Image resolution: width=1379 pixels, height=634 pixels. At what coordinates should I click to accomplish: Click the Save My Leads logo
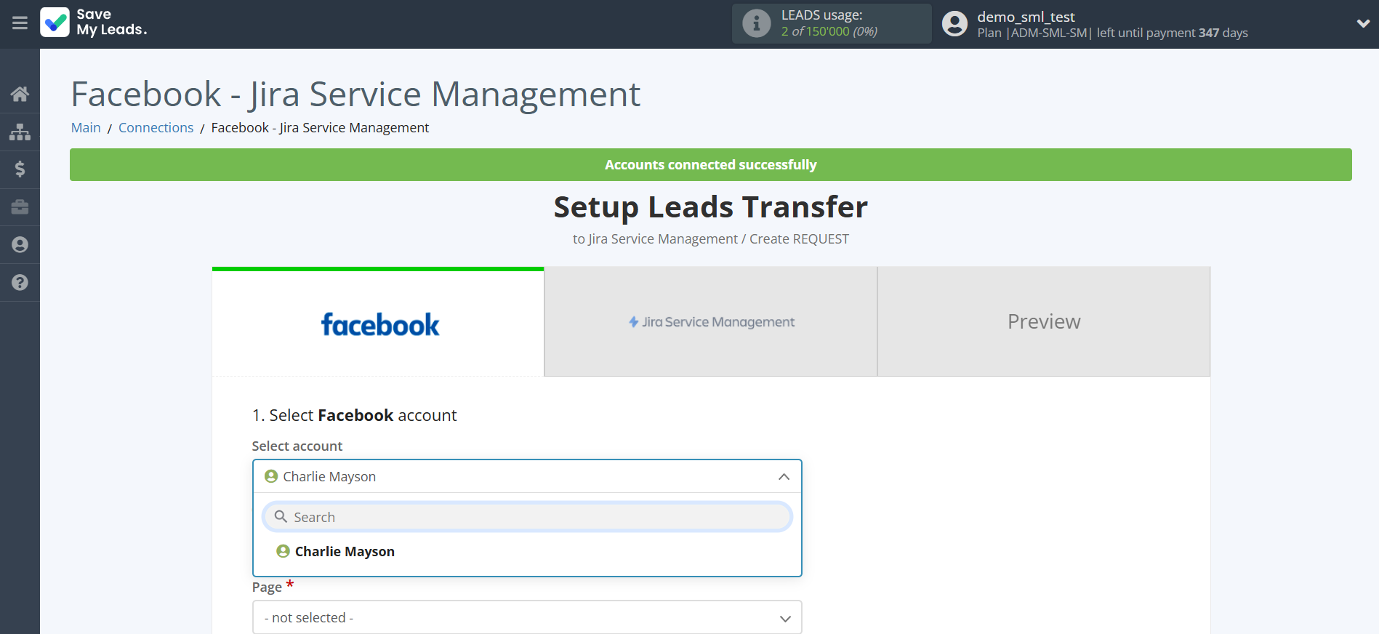95,23
